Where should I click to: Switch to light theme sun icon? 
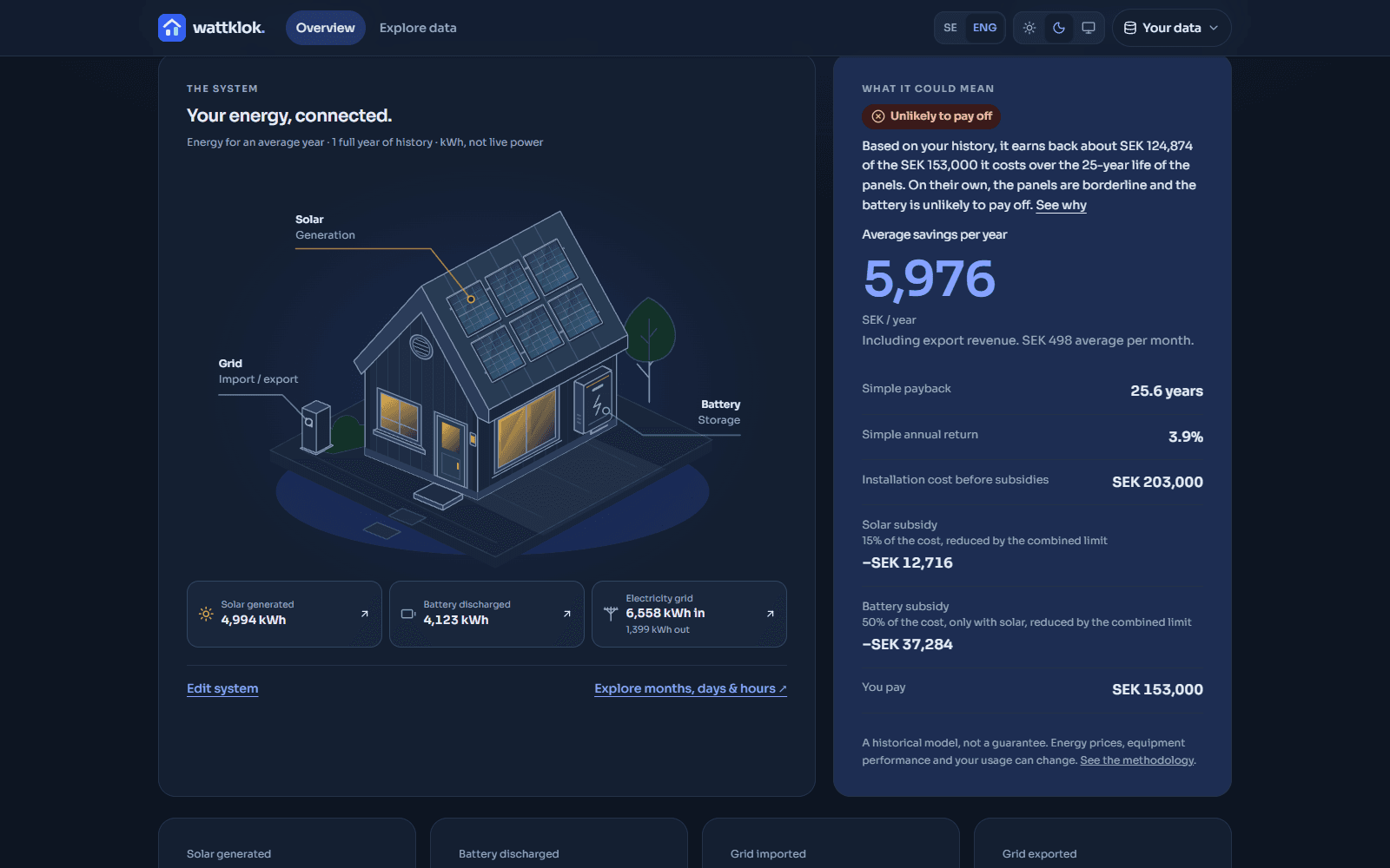tap(1029, 28)
